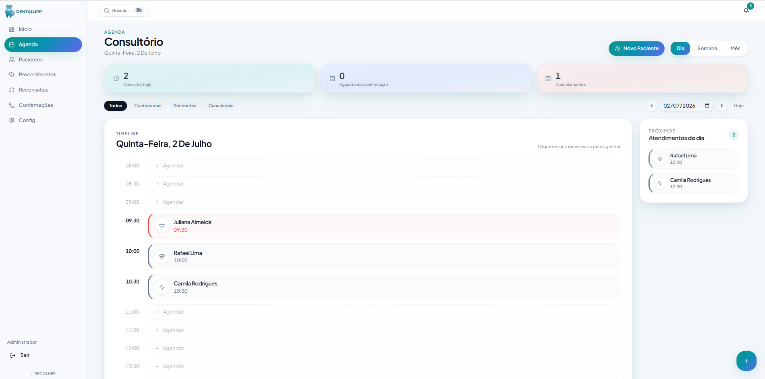The height and width of the screenshot is (379, 765).
Task: Click the floating plus action button
Action: click(746, 361)
